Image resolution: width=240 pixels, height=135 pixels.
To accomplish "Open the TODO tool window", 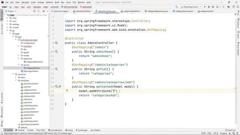I will click(41, 130).
